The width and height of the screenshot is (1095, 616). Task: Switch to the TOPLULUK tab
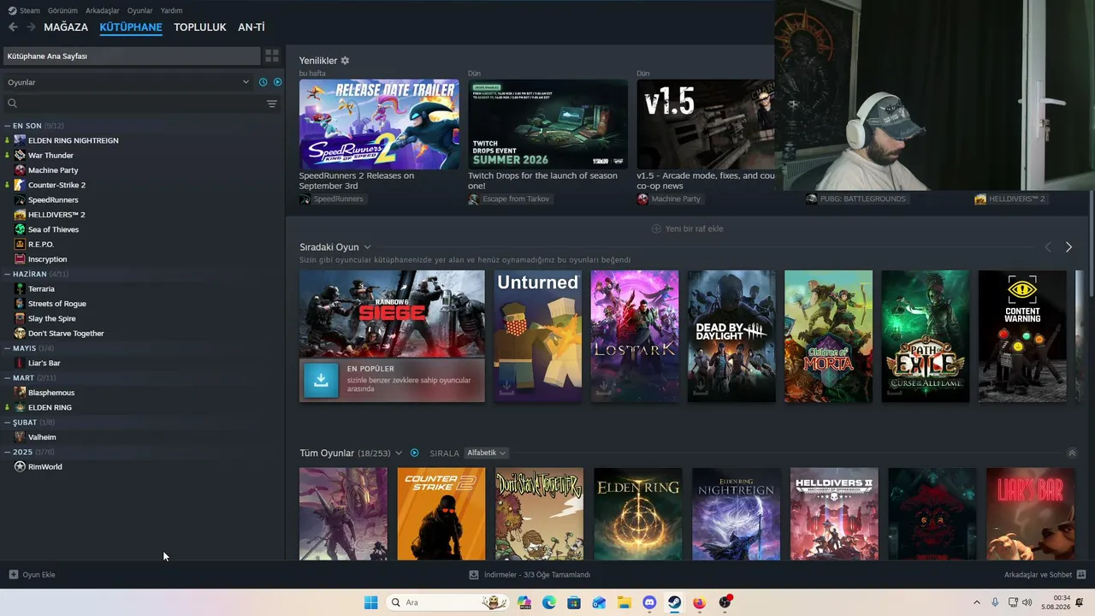click(200, 27)
